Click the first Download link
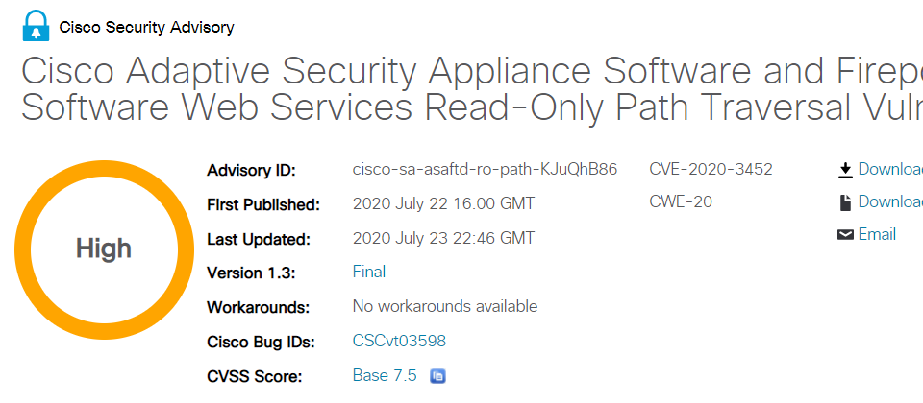 click(x=890, y=169)
